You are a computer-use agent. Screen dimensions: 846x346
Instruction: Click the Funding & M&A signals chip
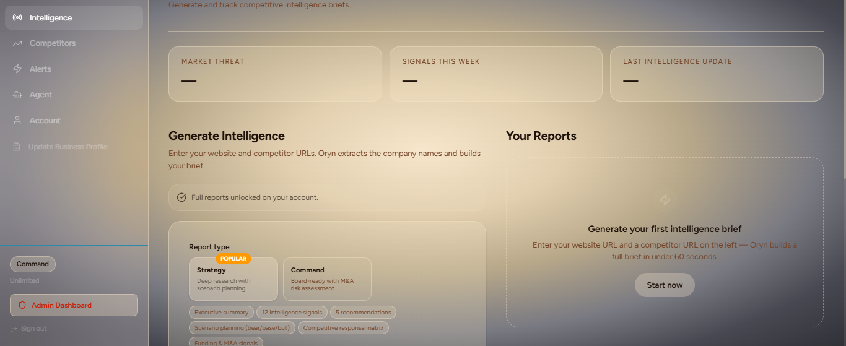click(x=226, y=342)
